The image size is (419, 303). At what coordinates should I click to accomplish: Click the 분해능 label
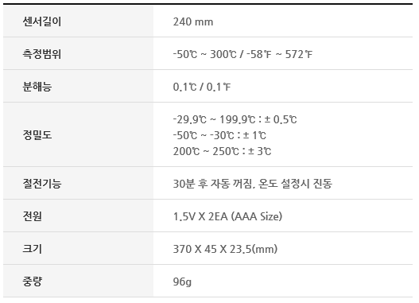point(37,87)
